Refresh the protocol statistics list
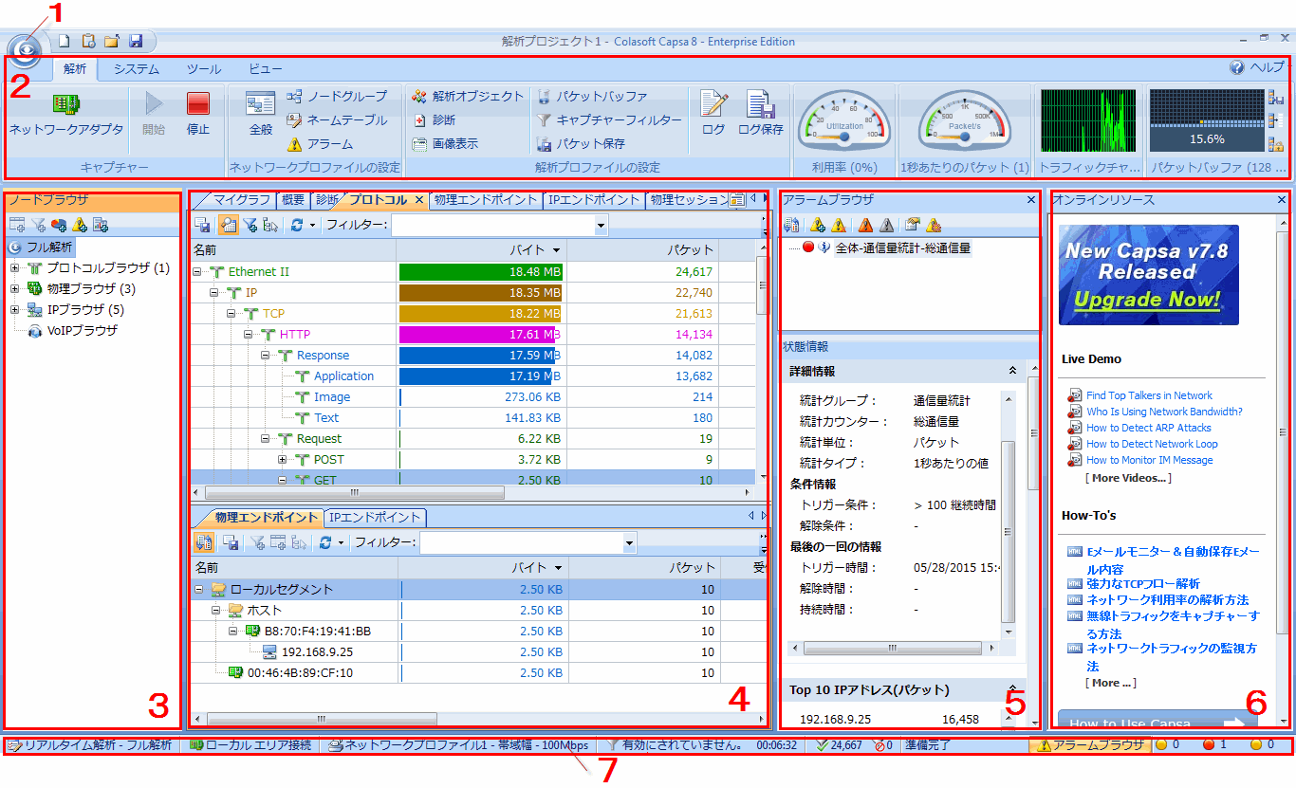The height and width of the screenshot is (788, 1296). [295, 225]
